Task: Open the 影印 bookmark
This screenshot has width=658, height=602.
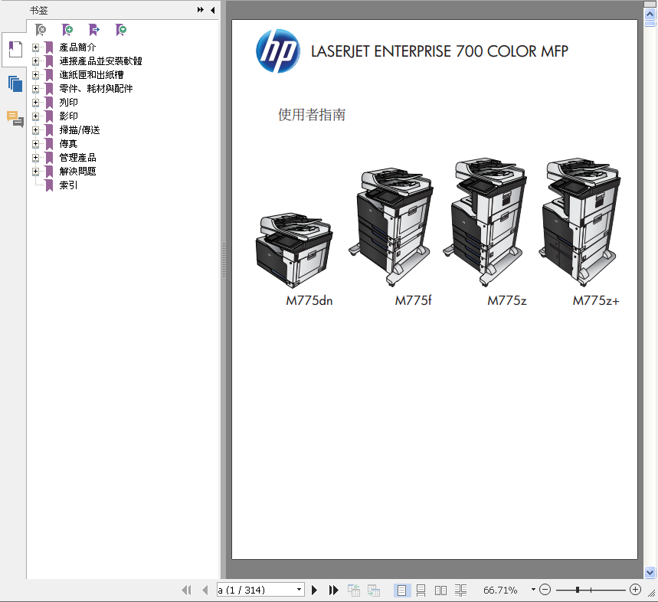Action: (x=68, y=116)
